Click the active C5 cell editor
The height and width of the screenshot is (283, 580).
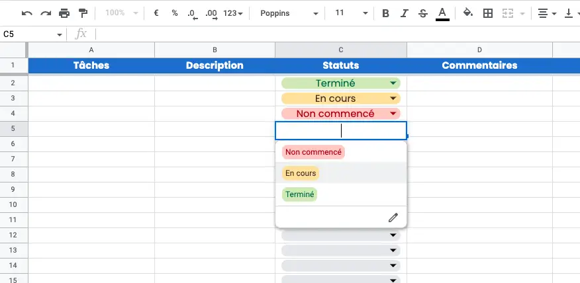(341, 130)
